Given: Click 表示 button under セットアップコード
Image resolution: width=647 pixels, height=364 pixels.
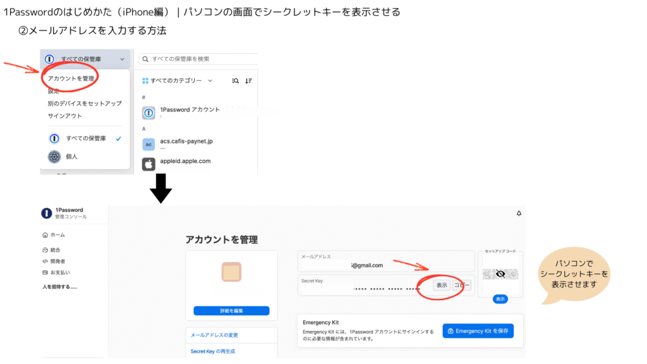Looking at the screenshot, I should pyautogui.click(x=500, y=299).
